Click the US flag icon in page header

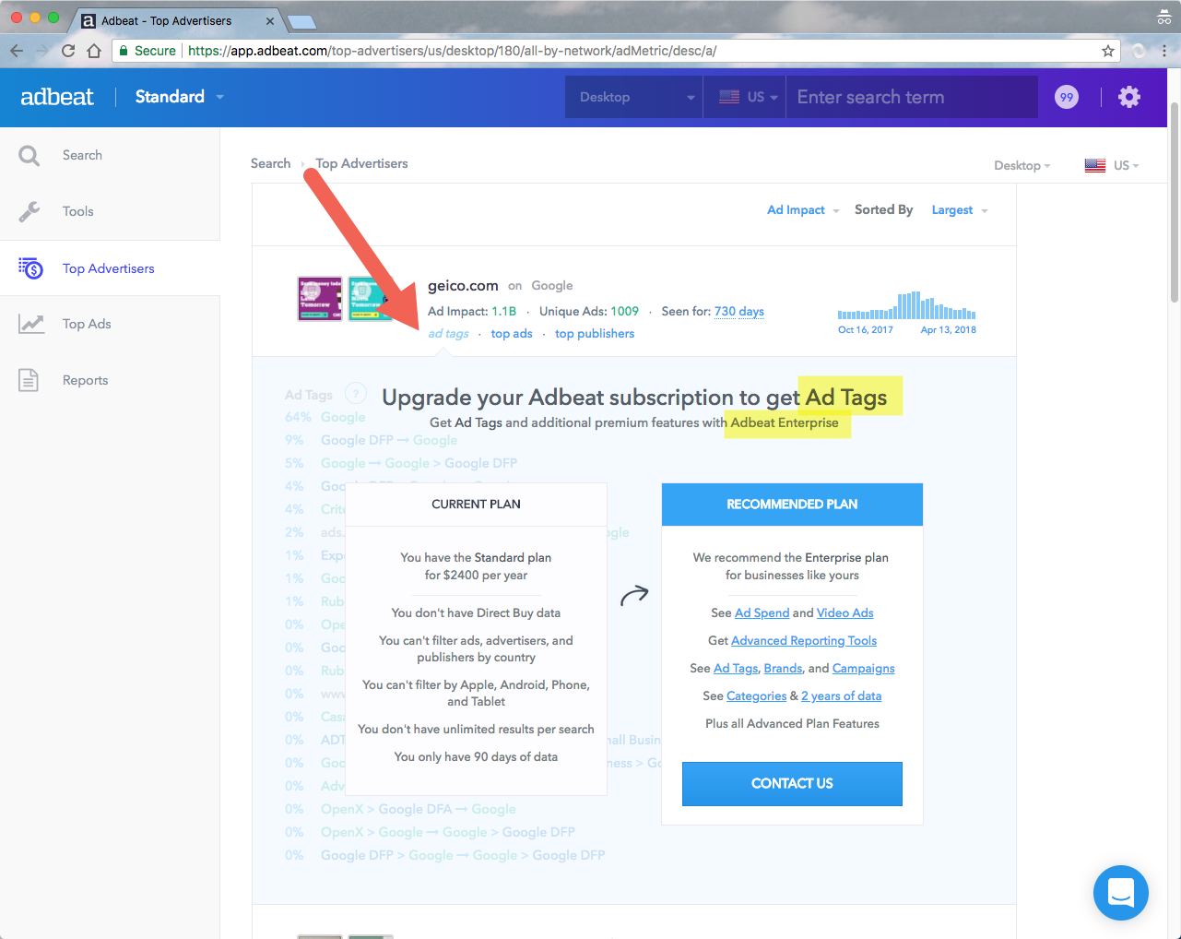(x=1095, y=165)
